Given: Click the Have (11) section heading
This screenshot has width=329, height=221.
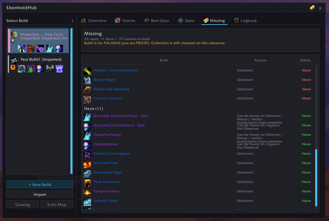Looking at the screenshot, I should click(94, 108).
